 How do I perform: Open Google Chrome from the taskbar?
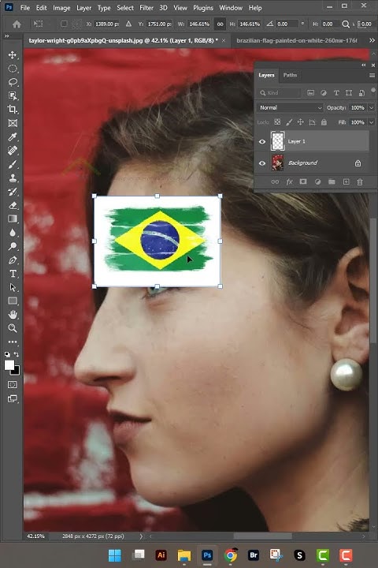click(x=231, y=555)
